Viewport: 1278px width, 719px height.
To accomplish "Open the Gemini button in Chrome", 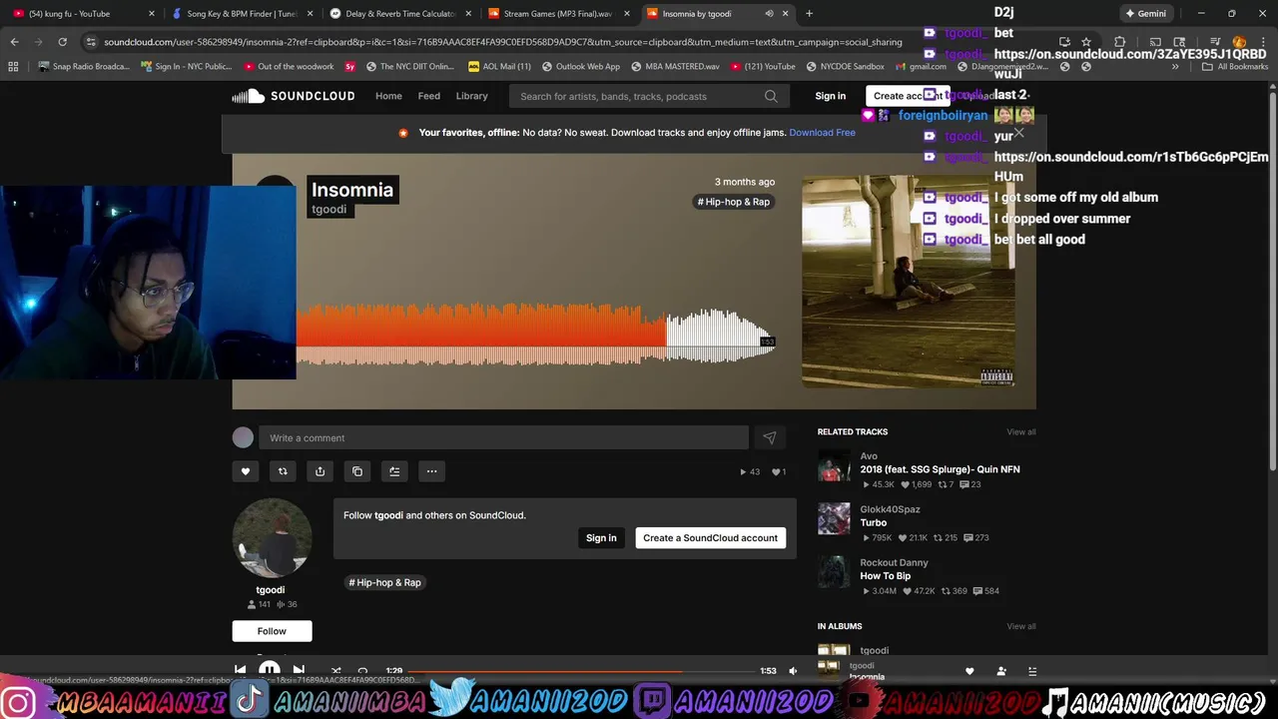I will [x=1145, y=14].
